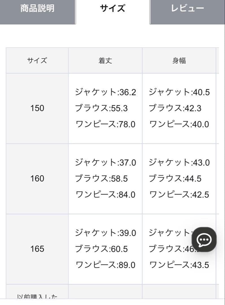Select the size 165 row label
The image size is (225, 305).
pyautogui.click(x=37, y=249)
